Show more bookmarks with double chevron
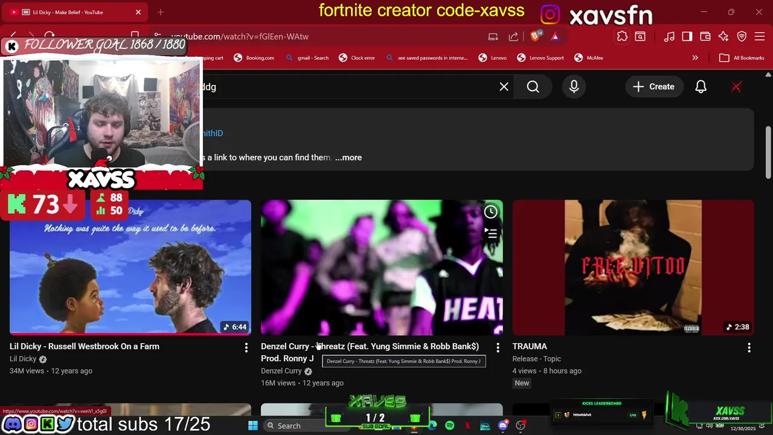 [695, 58]
